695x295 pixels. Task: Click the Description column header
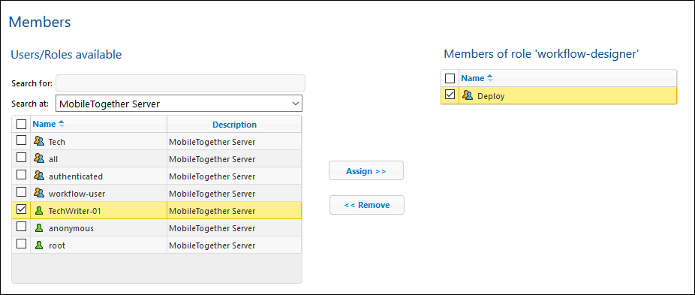tap(234, 125)
